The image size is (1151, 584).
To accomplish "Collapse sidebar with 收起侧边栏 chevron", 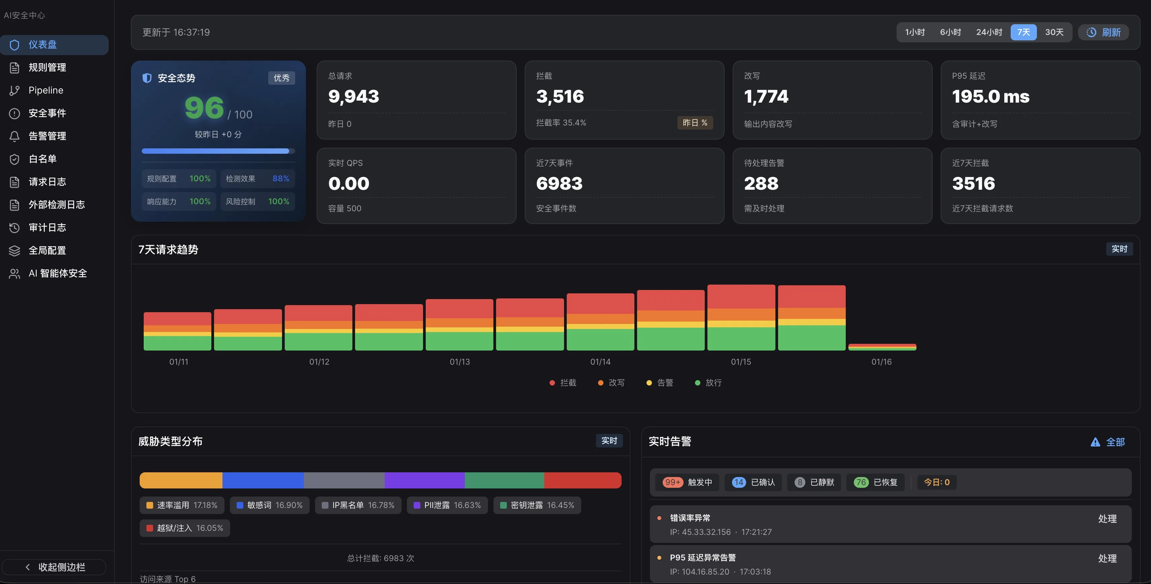I will [28, 567].
